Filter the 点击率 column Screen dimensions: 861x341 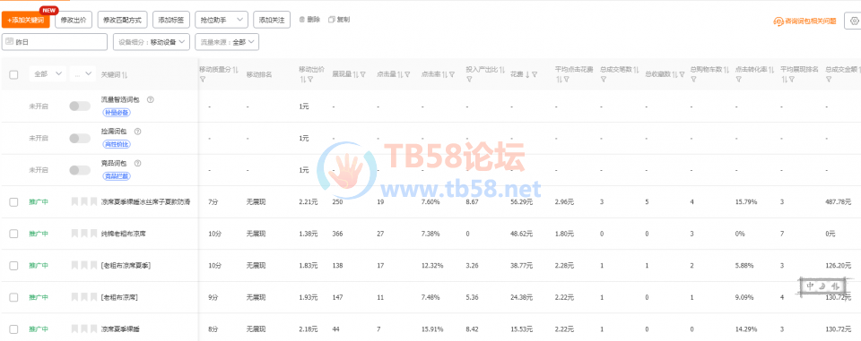tap(452, 74)
